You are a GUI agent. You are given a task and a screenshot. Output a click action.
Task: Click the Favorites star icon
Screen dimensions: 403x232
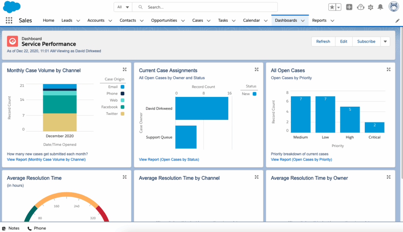(332, 7)
